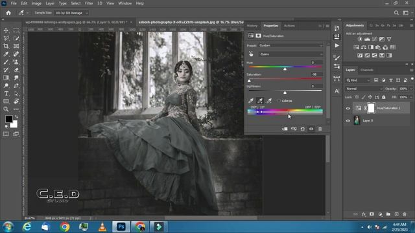Switch to the Channels tab
The image size is (415, 233).
367,70
